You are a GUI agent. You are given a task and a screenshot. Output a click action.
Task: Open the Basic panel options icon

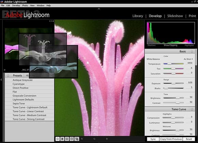point(192,52)
